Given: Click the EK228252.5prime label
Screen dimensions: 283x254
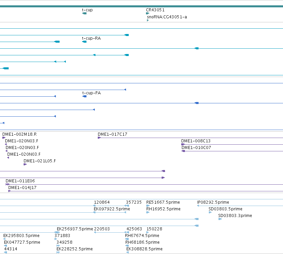Looking at the screenshot, I should coord(74,249).
